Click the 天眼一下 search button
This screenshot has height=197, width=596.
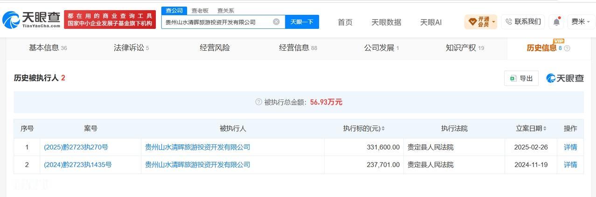pyautogui.click(x=302, y=22)
